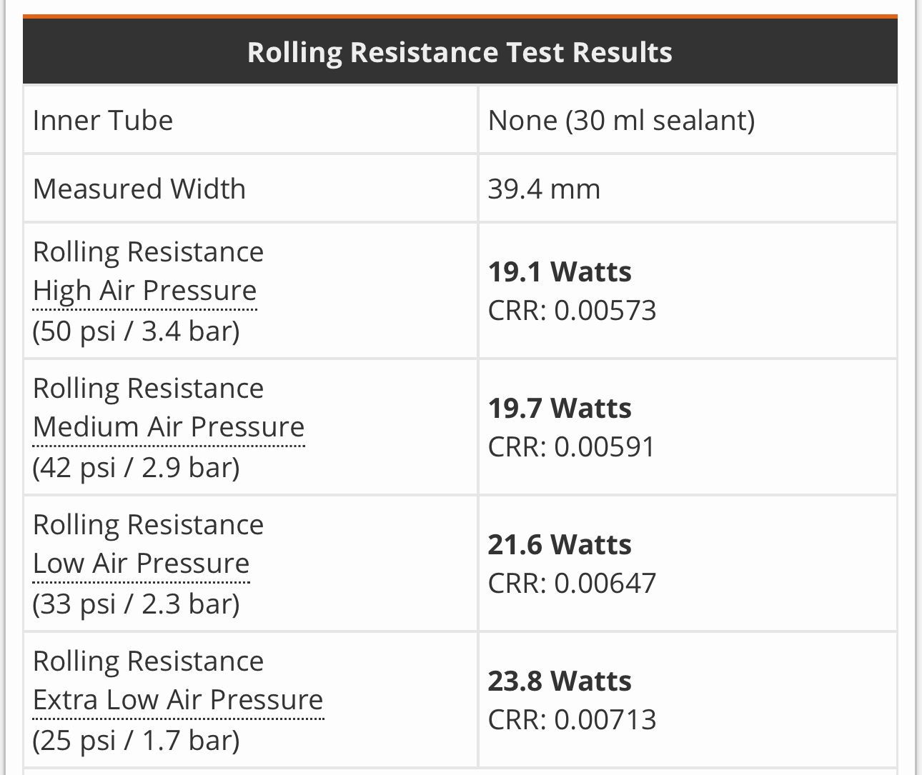Select the CRR: 0.00713 value
922x775 pixels.
(572, 720)
